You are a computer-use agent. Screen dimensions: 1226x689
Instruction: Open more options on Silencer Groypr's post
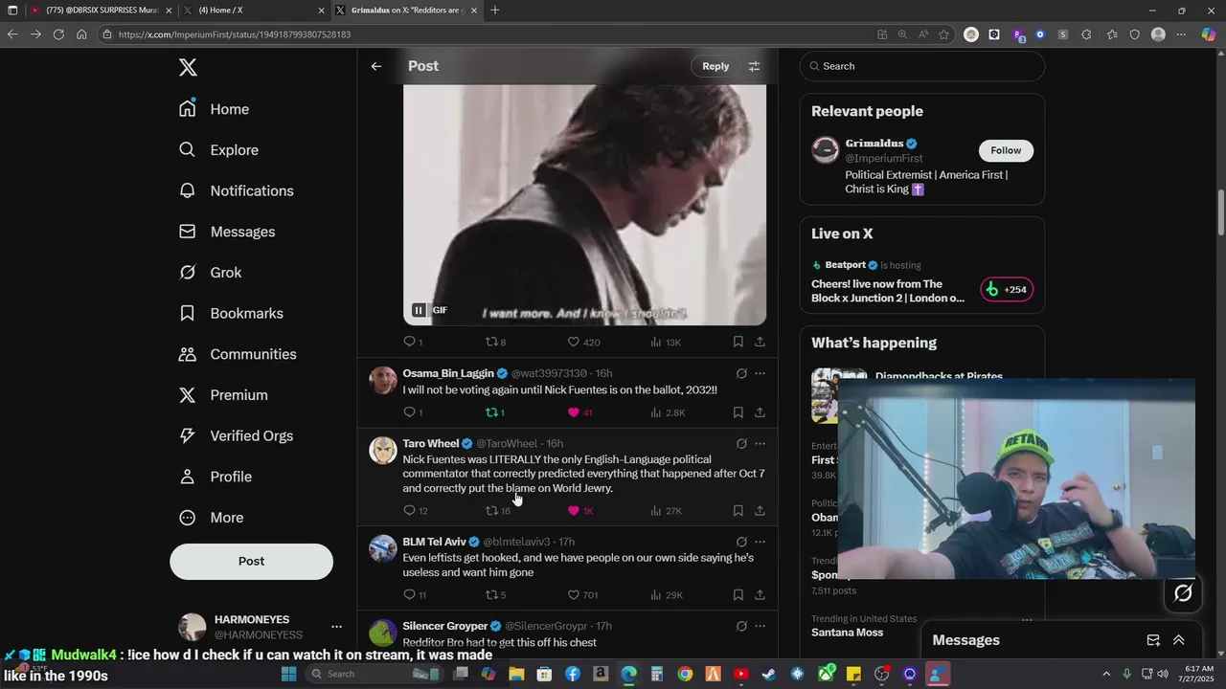[x=760, y=626]
